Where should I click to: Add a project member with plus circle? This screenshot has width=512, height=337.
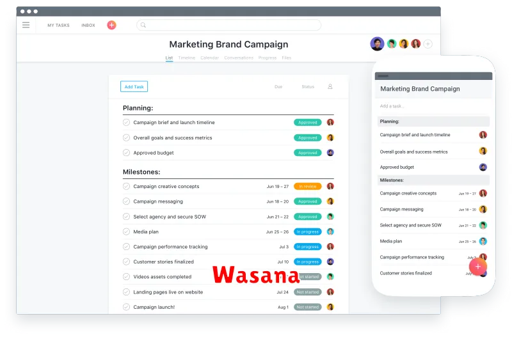point(428,43)
